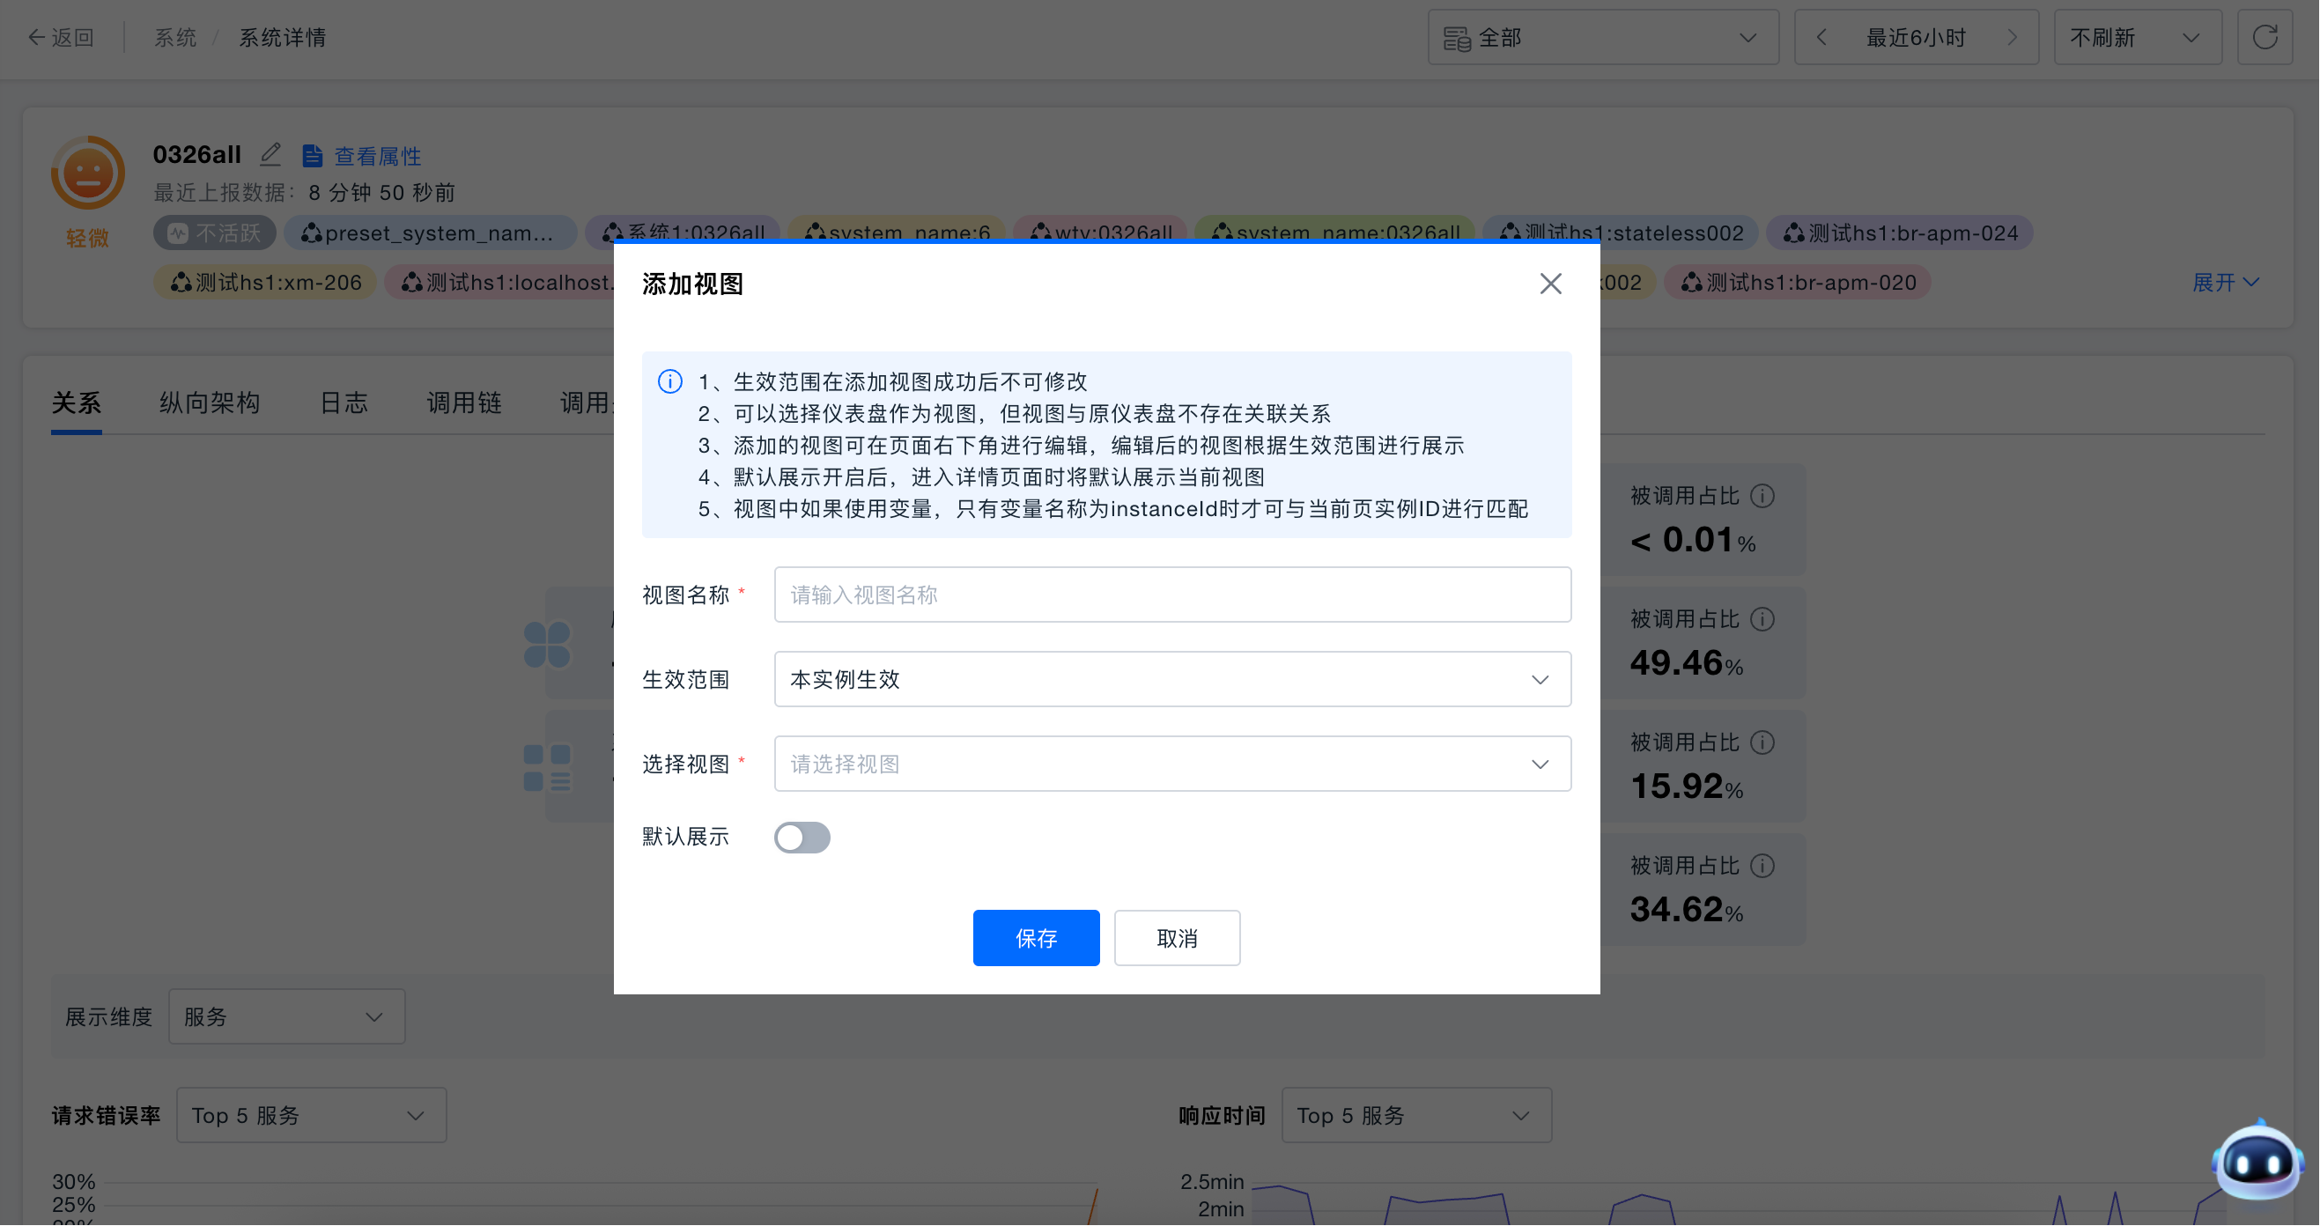Click the four-leaf node icon in topology

click(547, 645)
